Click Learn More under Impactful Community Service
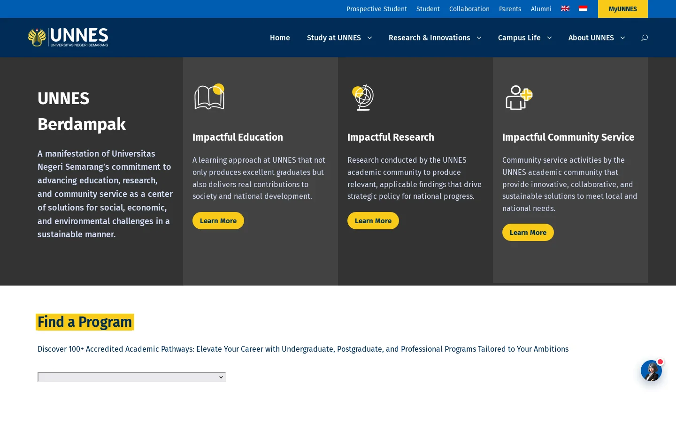The image size is (676, 422). click(528, 233)
